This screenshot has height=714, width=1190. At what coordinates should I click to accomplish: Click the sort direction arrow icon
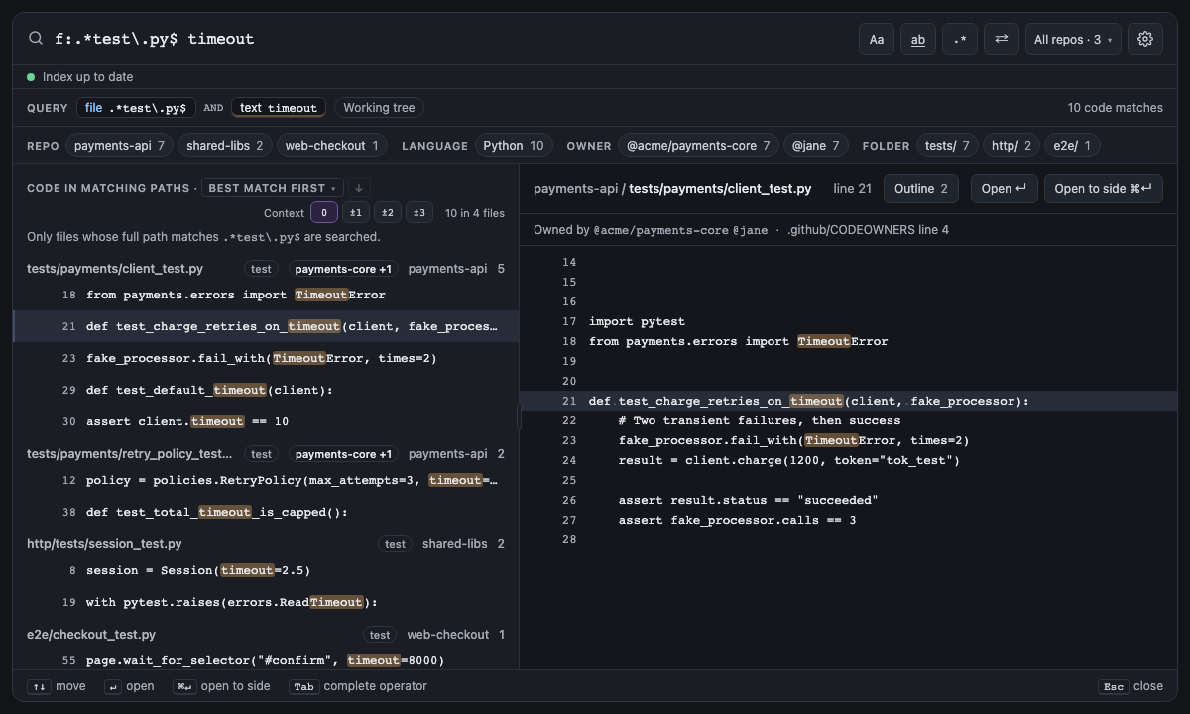tap(360, 188)
